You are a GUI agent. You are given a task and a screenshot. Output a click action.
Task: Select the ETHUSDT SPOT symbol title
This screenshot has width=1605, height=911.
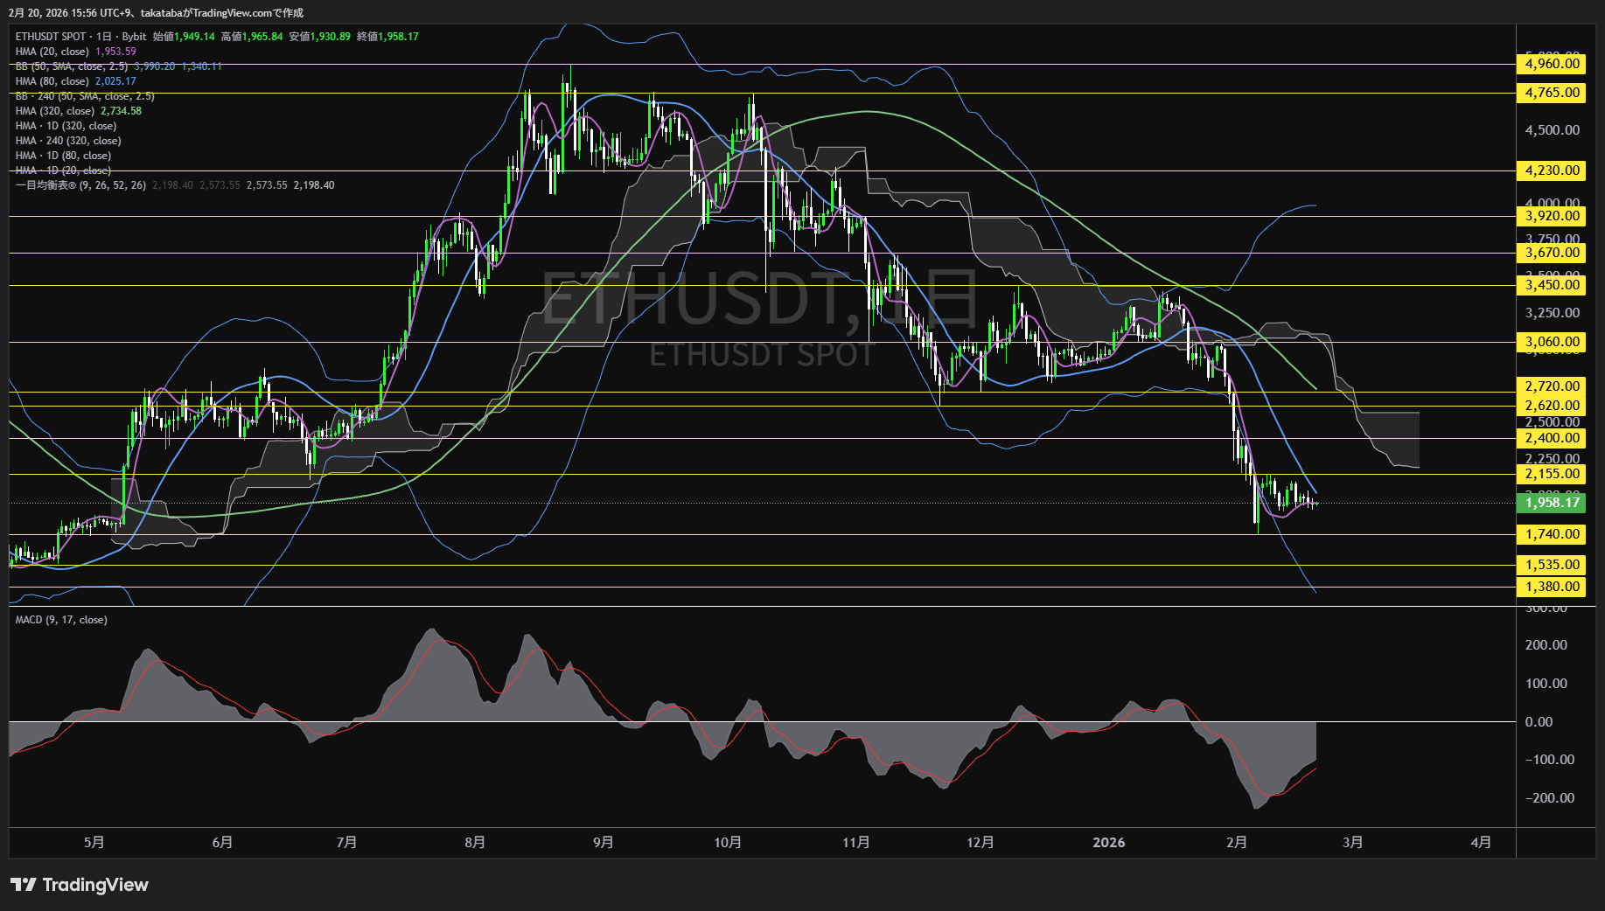(51, 37)
